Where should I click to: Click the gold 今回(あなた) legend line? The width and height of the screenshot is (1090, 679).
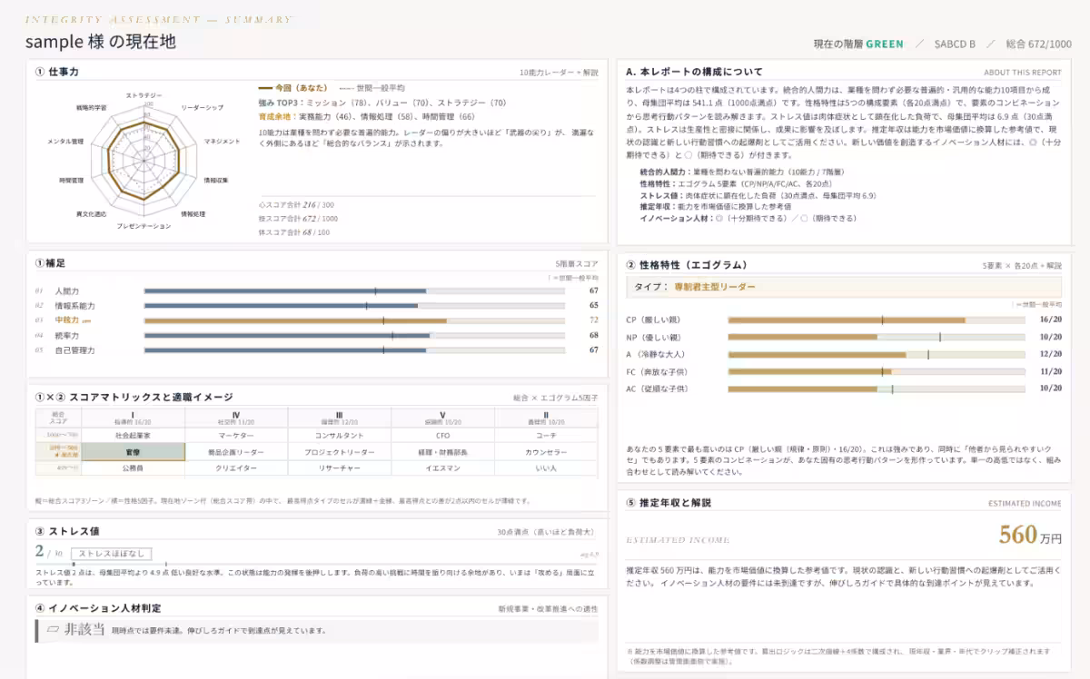point(272,89)
